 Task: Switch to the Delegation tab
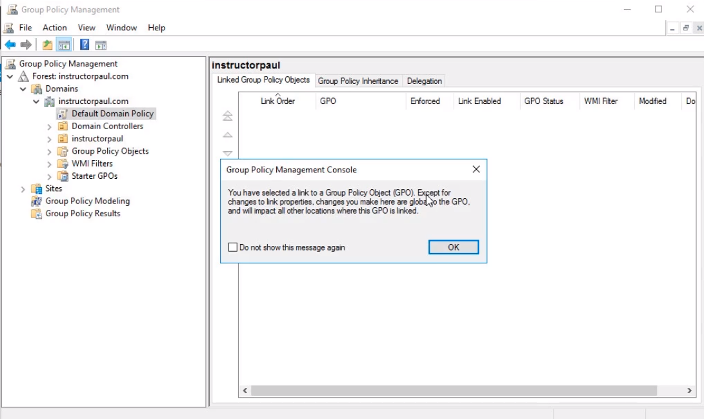click(425, 81)
